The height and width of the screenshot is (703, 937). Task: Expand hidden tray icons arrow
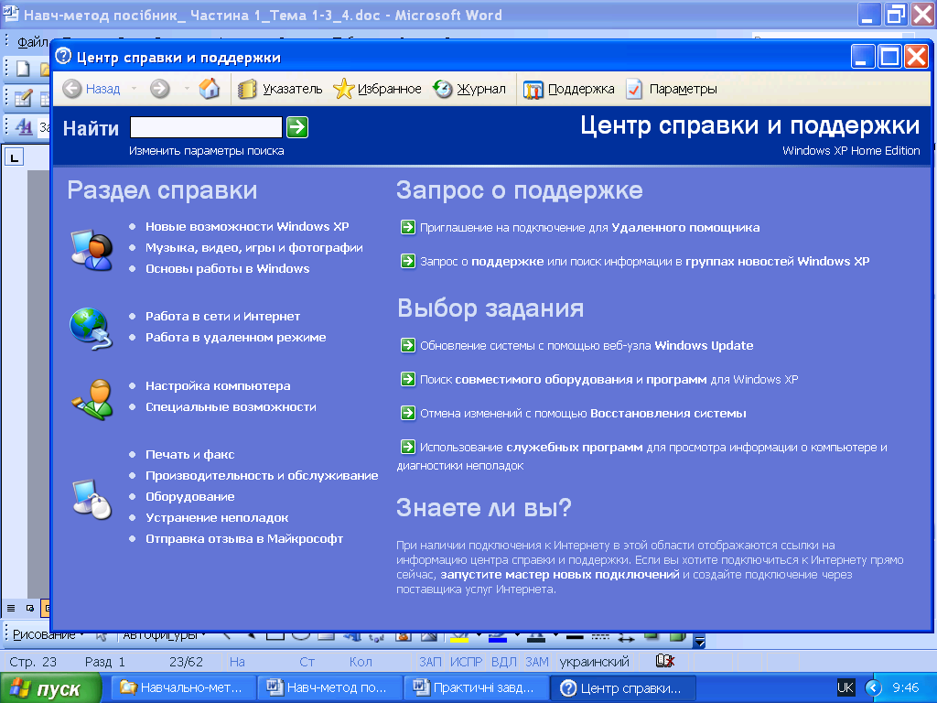click(873, 688)
